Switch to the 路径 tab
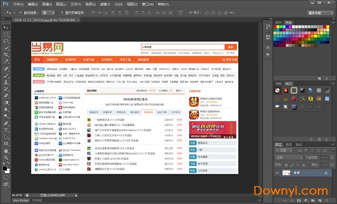 (x=299, y=145)
